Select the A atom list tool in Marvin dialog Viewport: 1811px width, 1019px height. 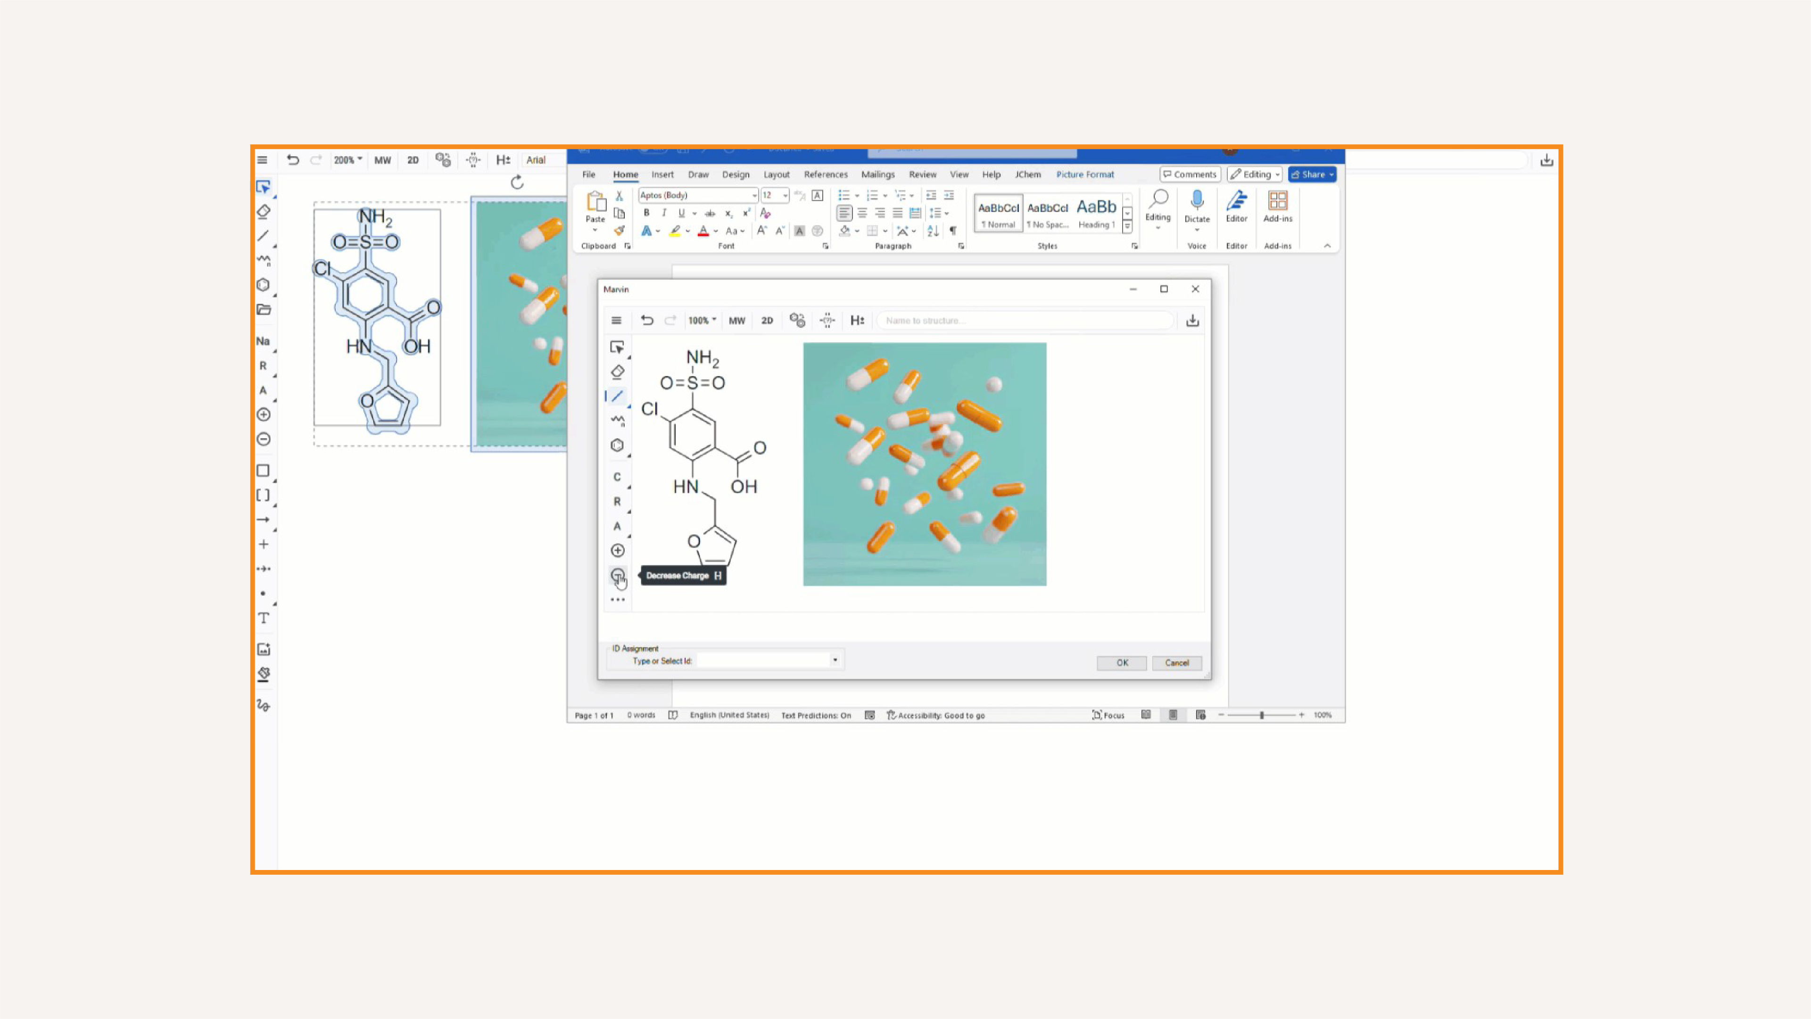(617, 526)
